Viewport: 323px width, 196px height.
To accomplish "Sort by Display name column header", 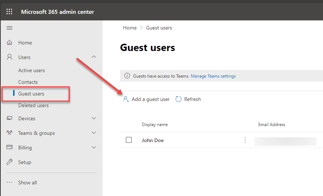I will tap(155, 125).
